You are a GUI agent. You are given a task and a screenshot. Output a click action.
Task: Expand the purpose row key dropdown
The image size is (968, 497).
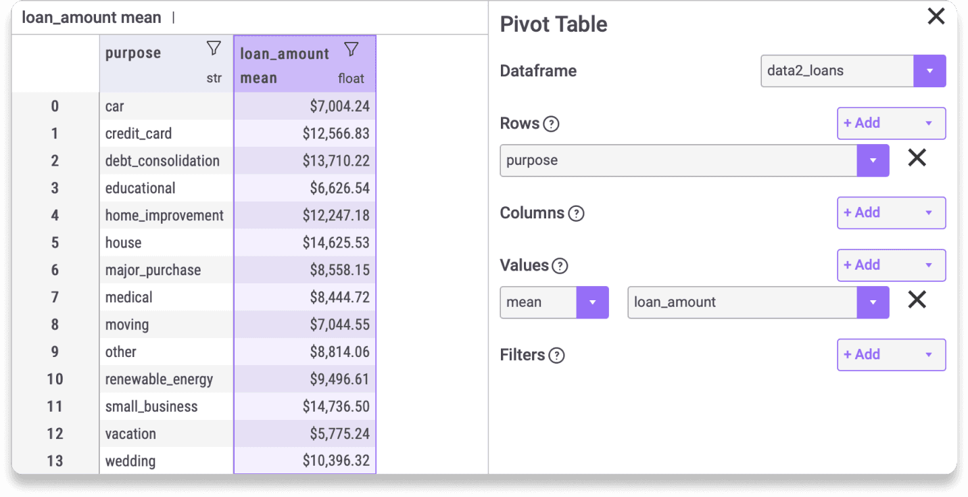[x=873, y=161]
